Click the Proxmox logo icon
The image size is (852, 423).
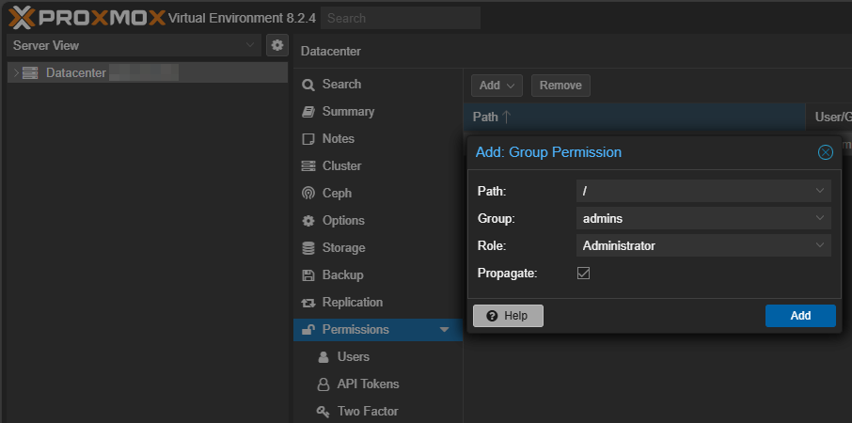[23, 17]
